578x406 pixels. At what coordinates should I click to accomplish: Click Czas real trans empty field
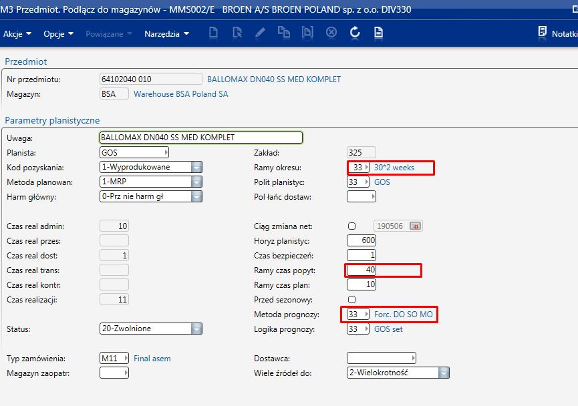tap(114, 270)
